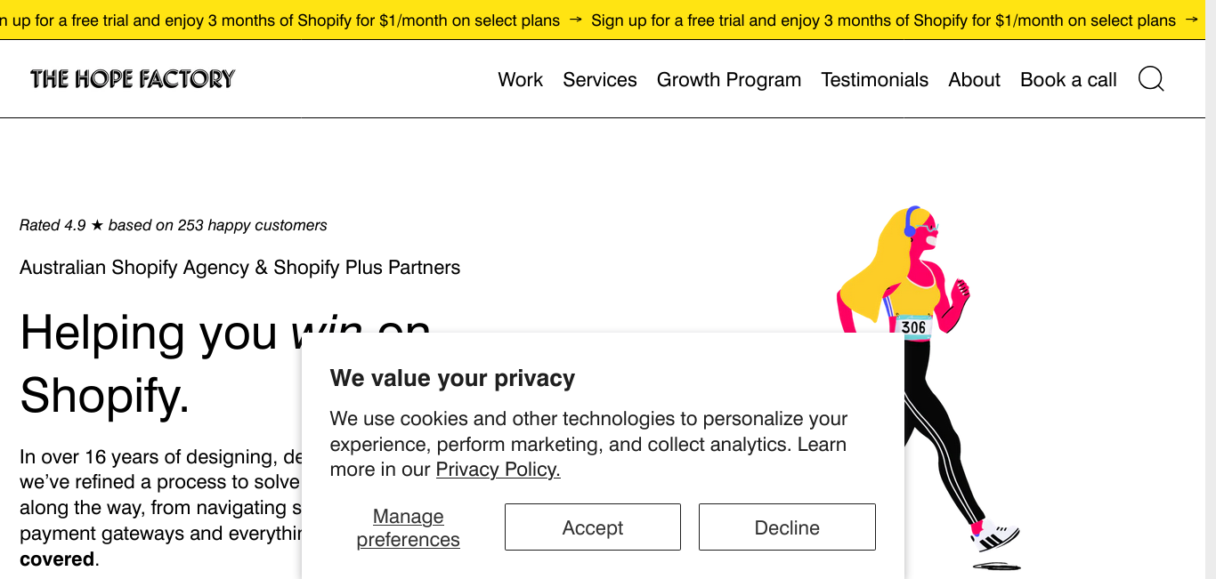Image resolution: width=1216 pixels, height=579 pixels.
Task: Open the search magnifier icon
Action: click(x=1151, y=79)
